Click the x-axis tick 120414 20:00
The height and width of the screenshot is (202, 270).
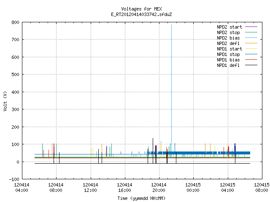(x=159, y=188)
